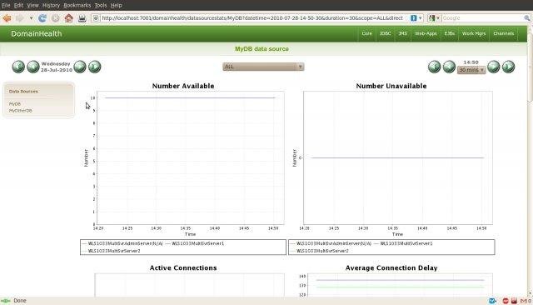
Task: Click the blue add-on icon in the status bar
Action: point(492,301)
